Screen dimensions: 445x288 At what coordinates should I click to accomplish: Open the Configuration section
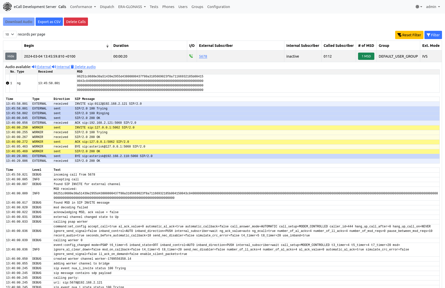[x=218, y=7]
